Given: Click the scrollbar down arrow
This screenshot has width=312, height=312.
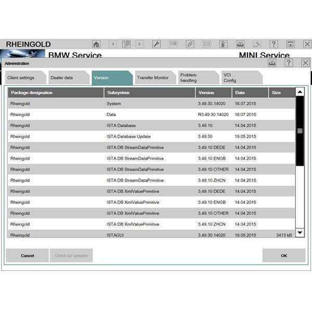Looking at the screenshot, I should click(300, 232).
